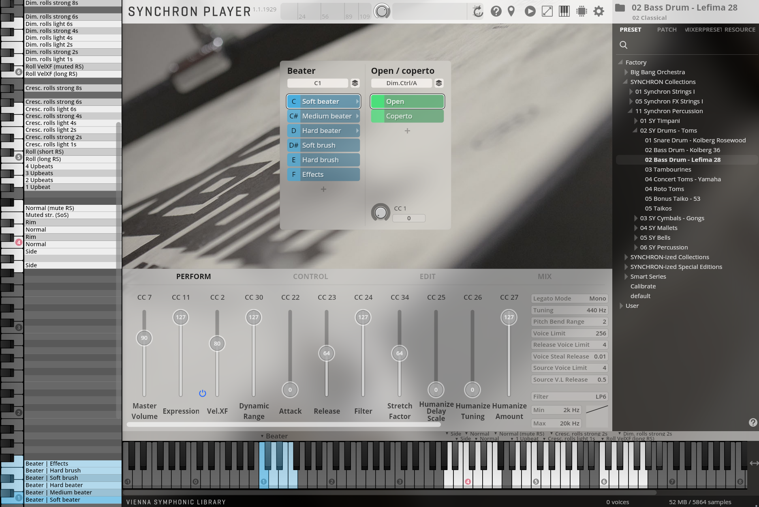This screenshot has height=507, width=759.
Task: Click the MIDI chip icon in the toolbar
Action: tap(582, 11)
